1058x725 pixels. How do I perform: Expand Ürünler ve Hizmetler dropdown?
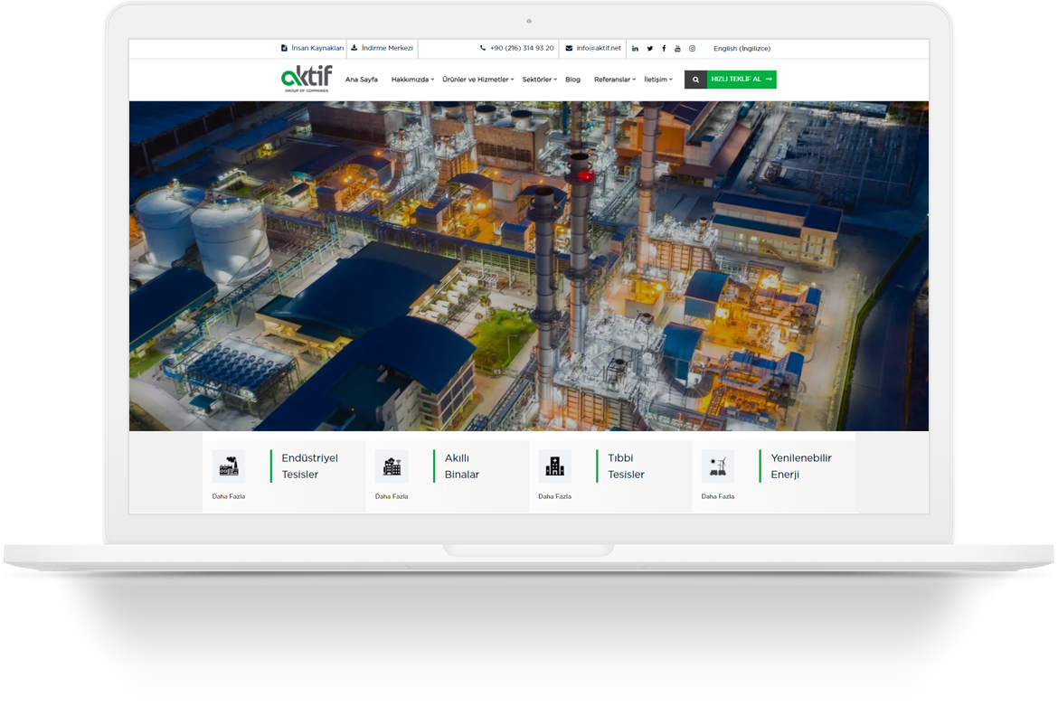tap(477, 80)
